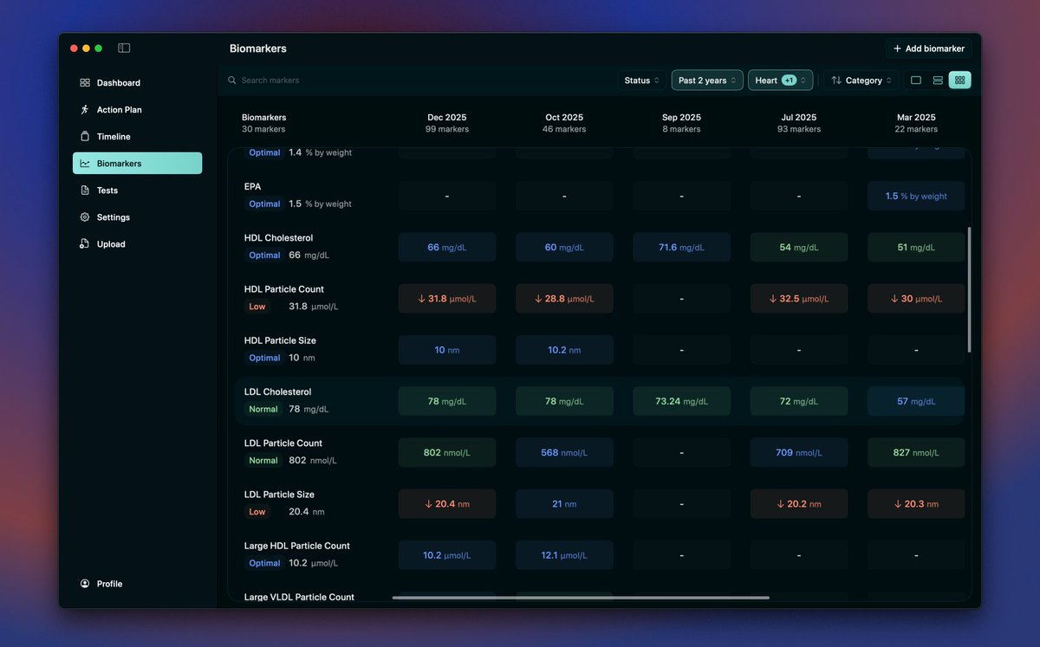Click the 709 nmol/L LDL Particle cell
The image size is (1040, 647).
[x=799, y=452]
